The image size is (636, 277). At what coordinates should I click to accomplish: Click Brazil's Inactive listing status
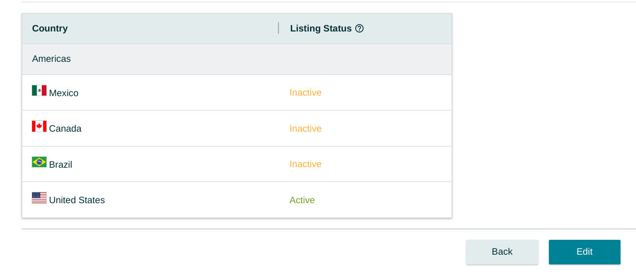305,164
